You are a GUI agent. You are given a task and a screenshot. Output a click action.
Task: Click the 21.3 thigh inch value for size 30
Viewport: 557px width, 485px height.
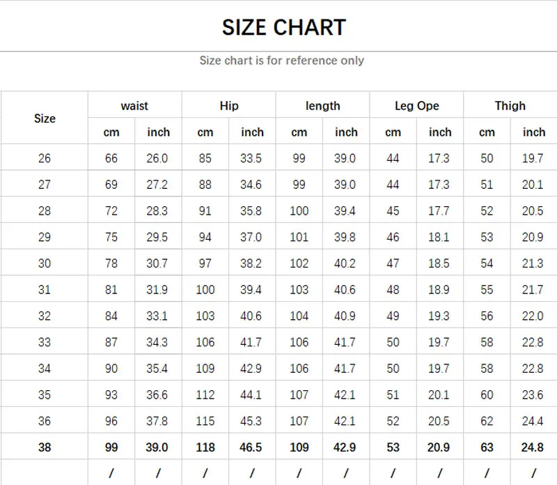(x=533, y=263)
